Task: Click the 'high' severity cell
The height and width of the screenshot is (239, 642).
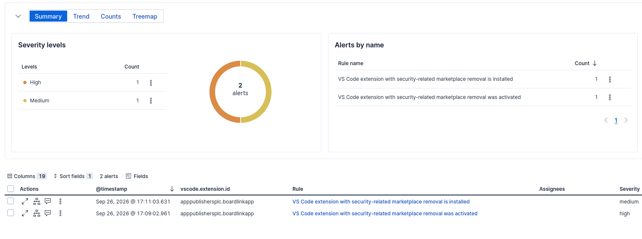Action: click(x=625, y=214)
